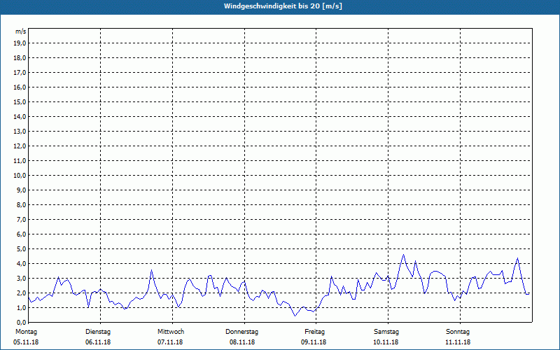The image size is (560, 350).
Task: Click the 7,0 y-axis label
Action: click(x=21, y=220)
